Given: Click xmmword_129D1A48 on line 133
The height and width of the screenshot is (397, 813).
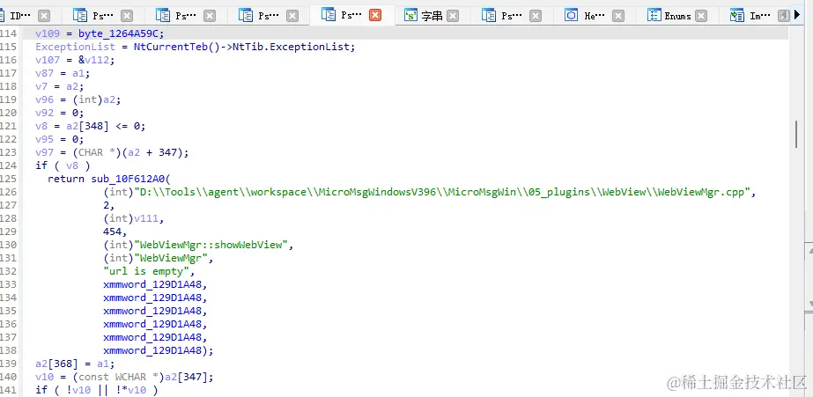Looking at the screenshot, I should pos(152,284).
